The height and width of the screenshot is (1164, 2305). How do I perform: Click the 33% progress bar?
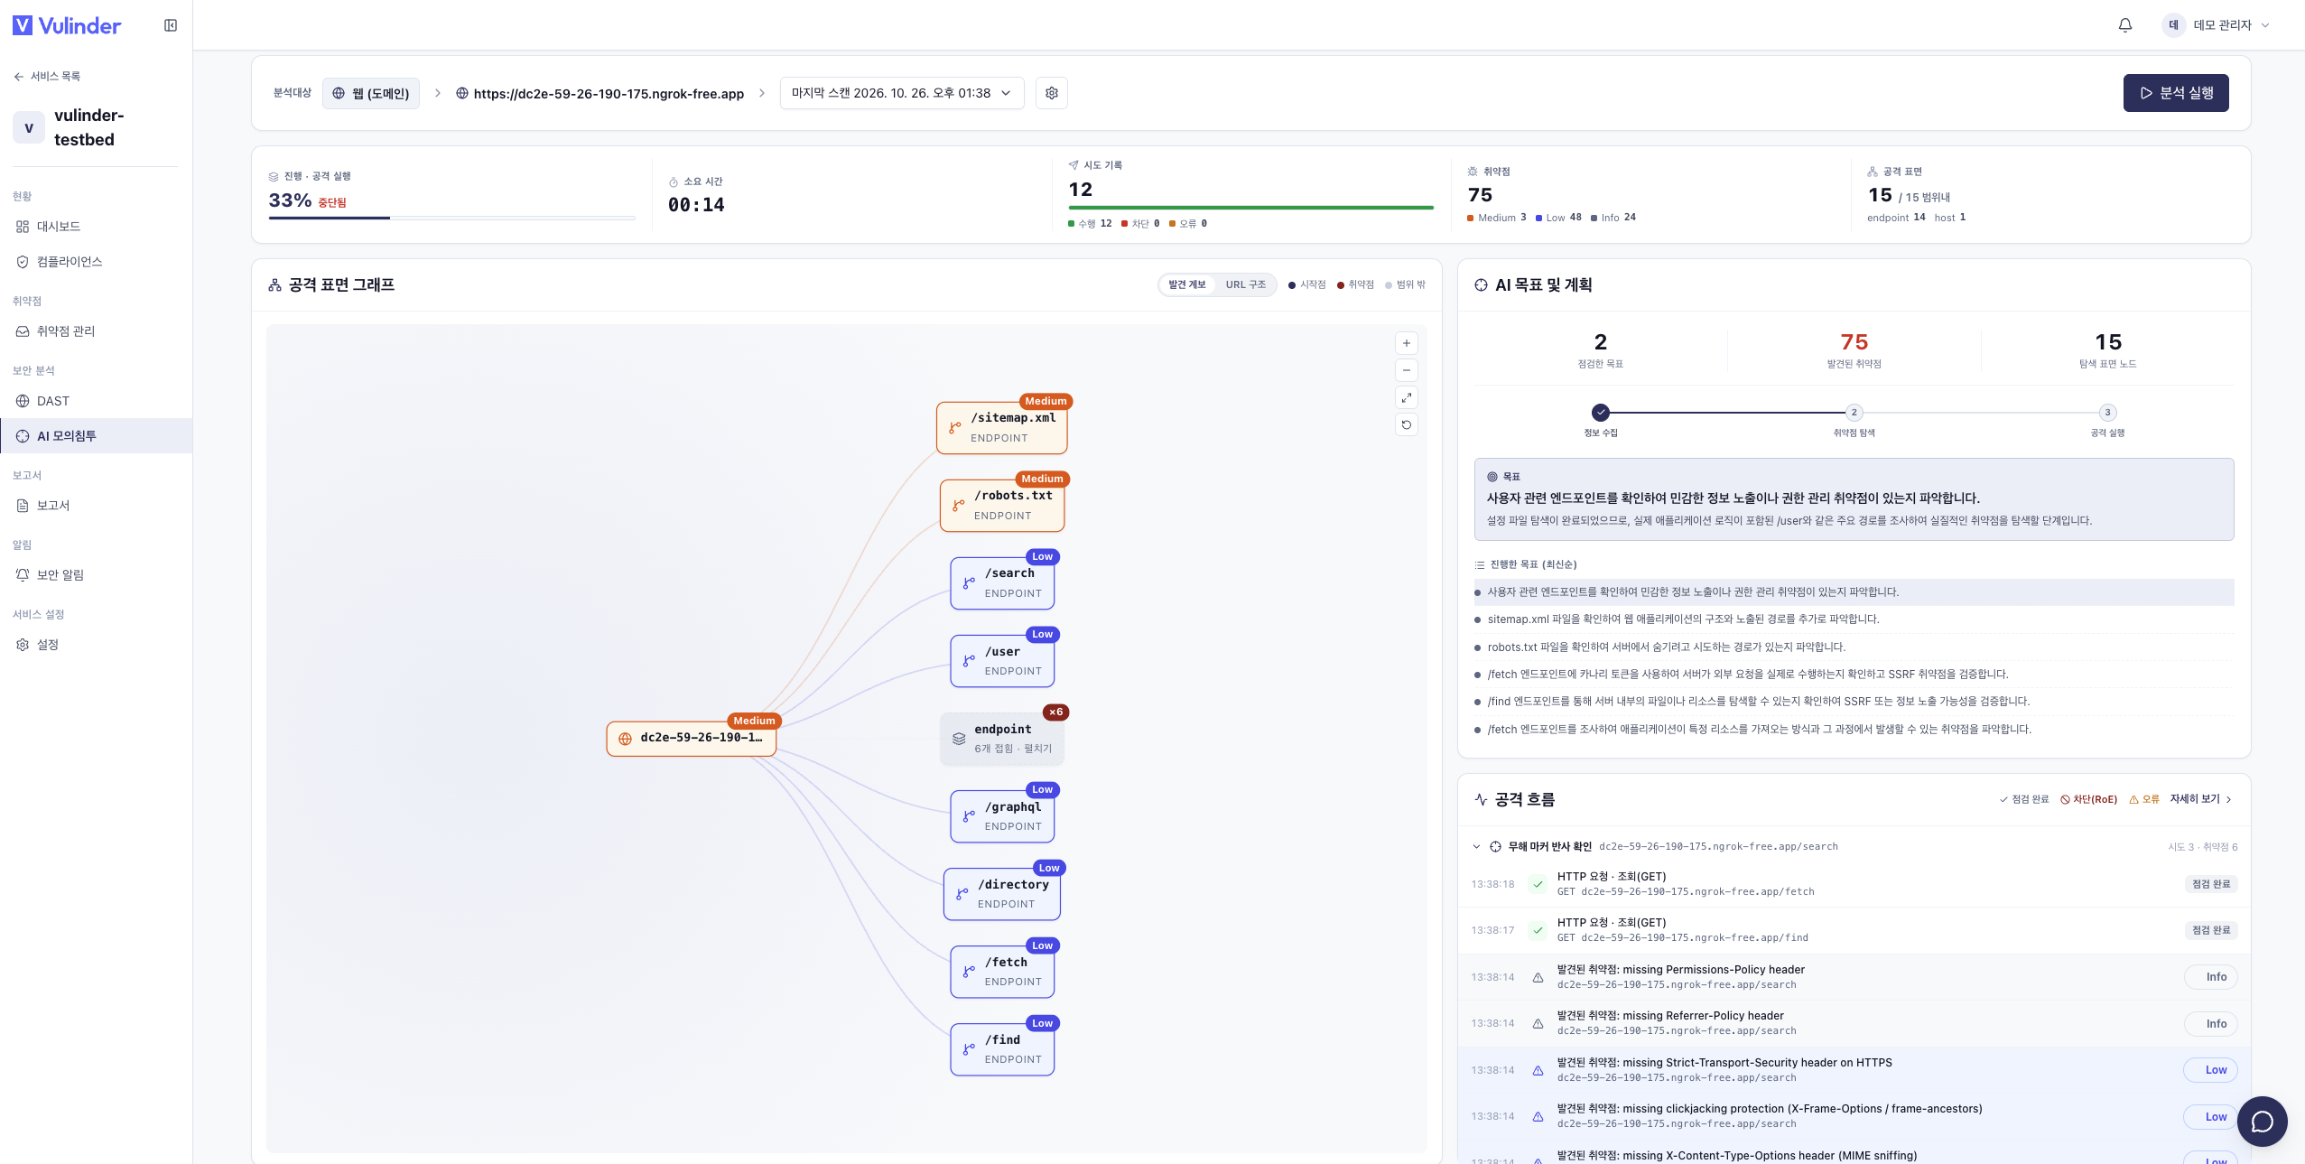(x=451, y=218)
